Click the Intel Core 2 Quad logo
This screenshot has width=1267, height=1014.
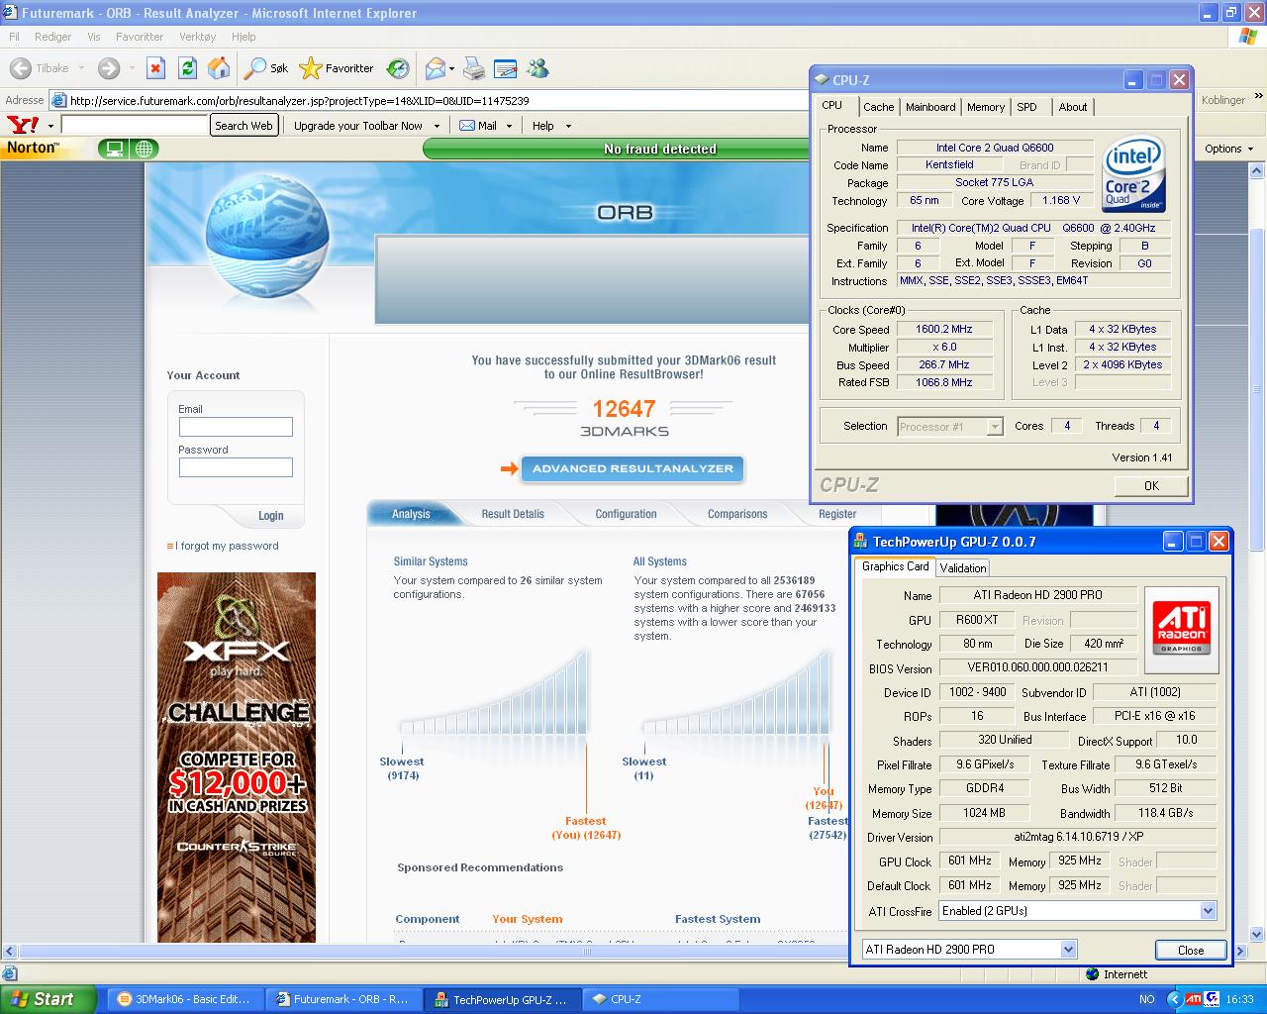coord(1133,172)
